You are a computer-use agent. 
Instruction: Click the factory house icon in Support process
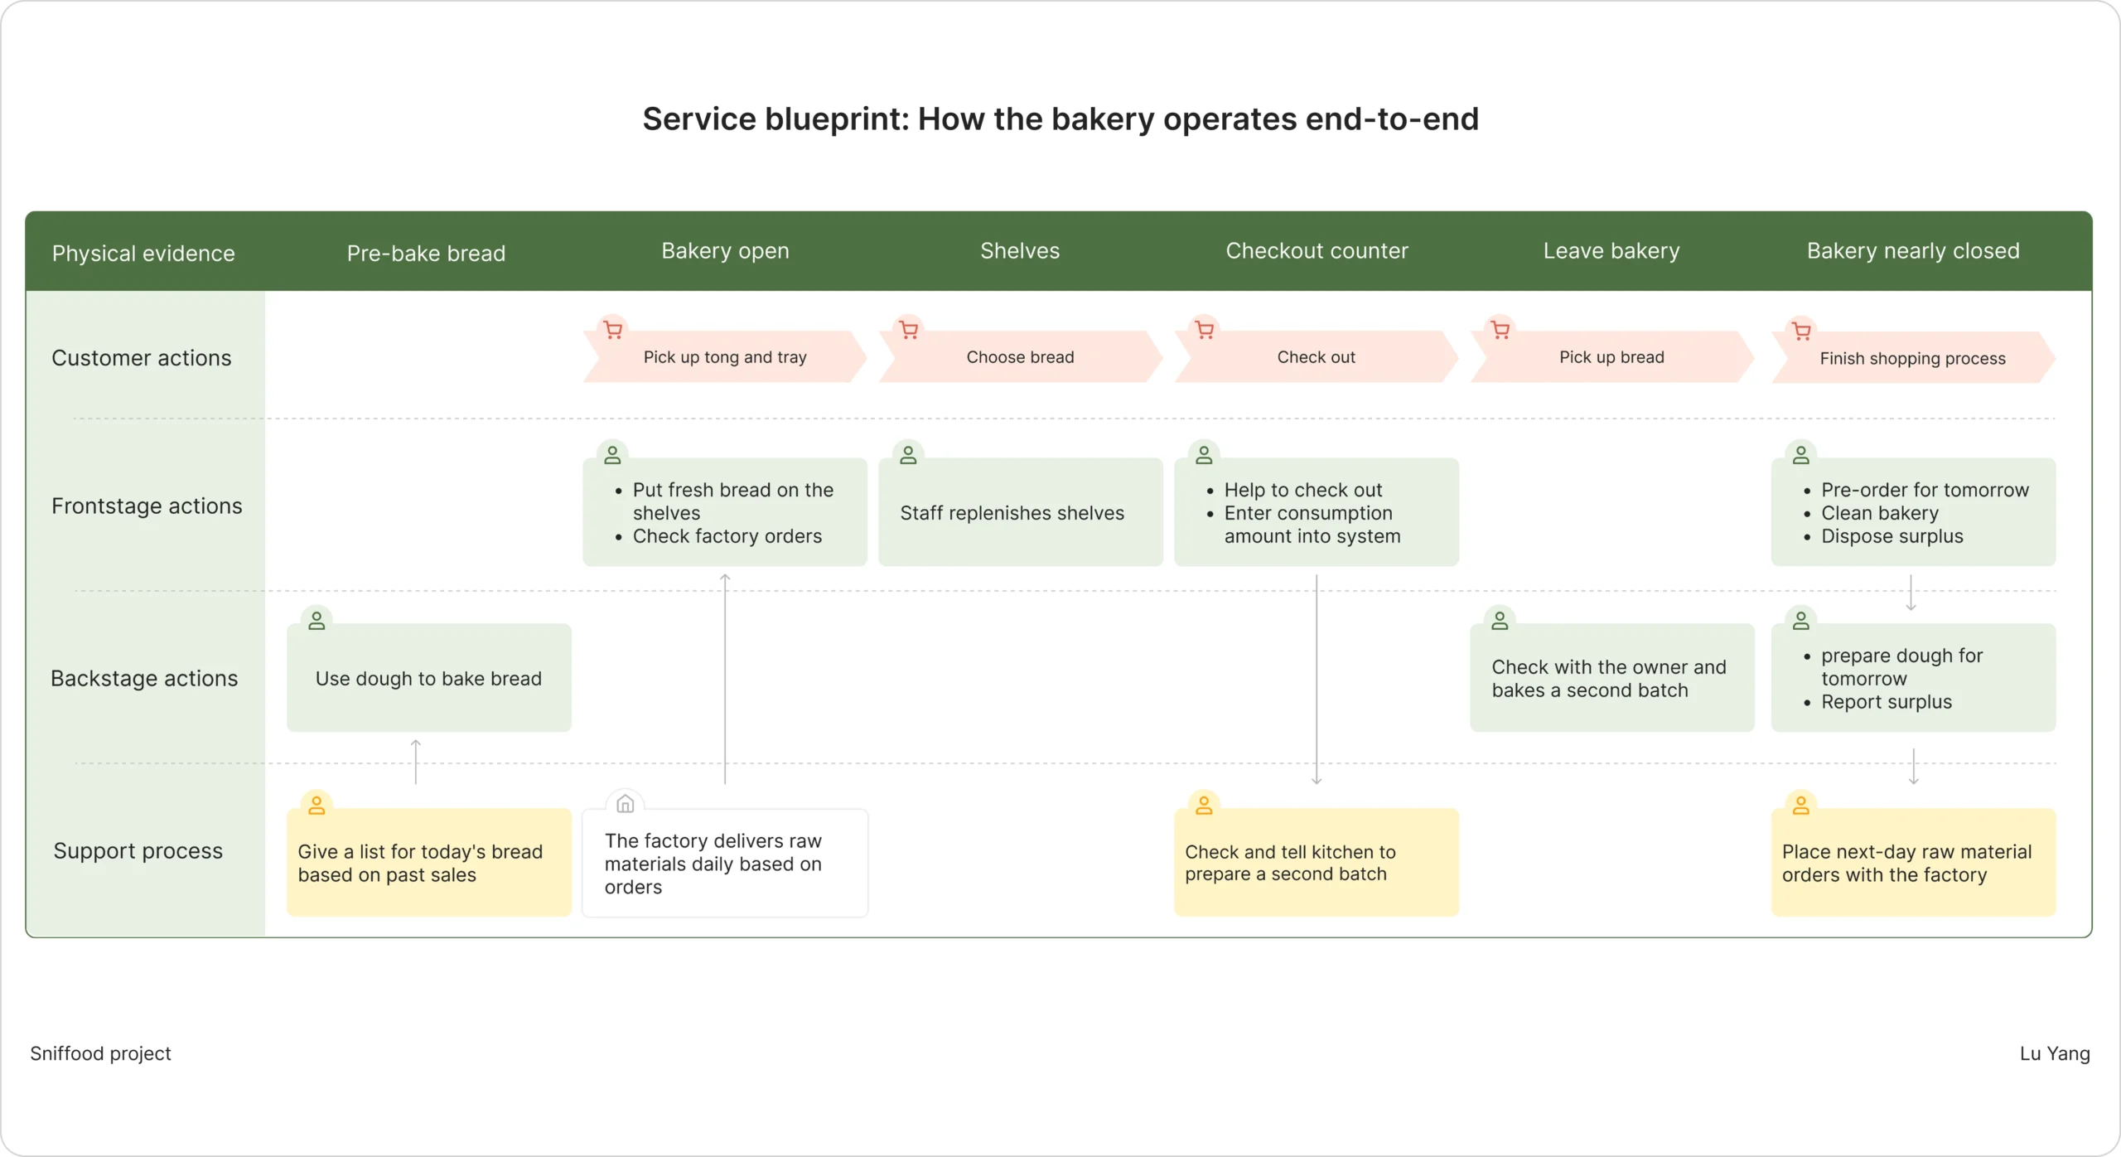(626, 804)
